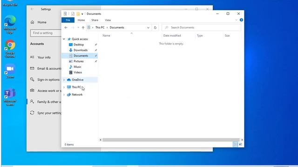Open Your info in Settings

pos(44,58)
